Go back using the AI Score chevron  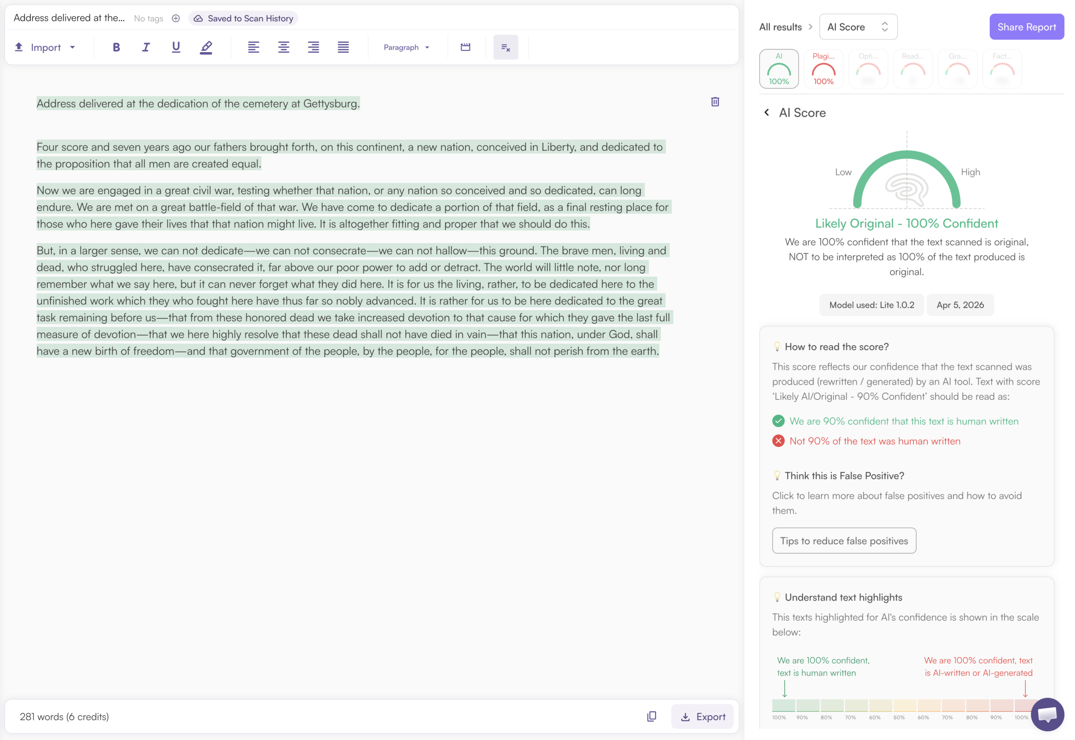(767, 113)
